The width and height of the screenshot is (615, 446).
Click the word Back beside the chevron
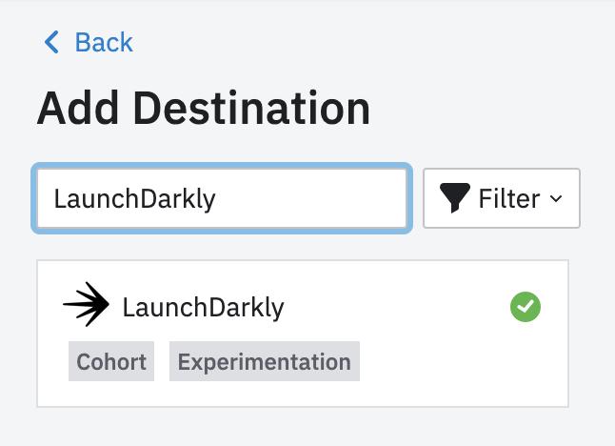tap(104, 42)
